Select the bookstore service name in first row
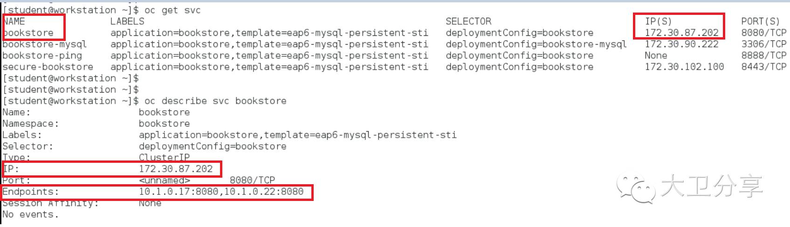 [x=28, y=33]
